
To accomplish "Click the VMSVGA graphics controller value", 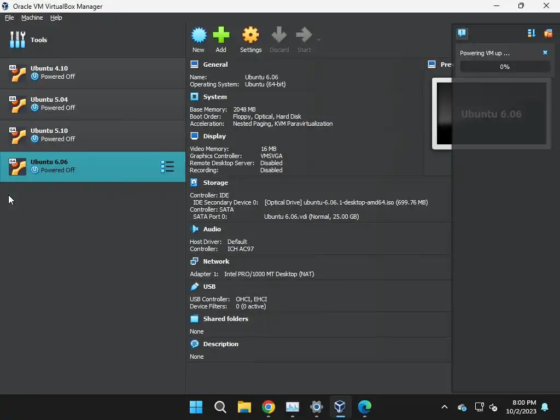I will coord(271,156).
